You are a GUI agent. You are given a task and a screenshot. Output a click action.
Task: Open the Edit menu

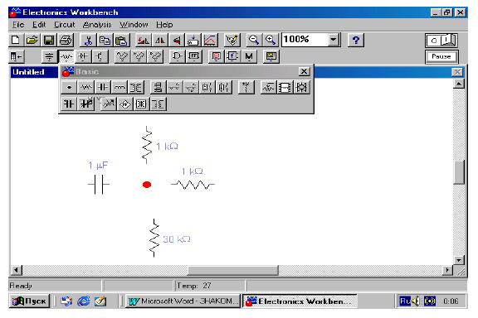coord(39,25)
